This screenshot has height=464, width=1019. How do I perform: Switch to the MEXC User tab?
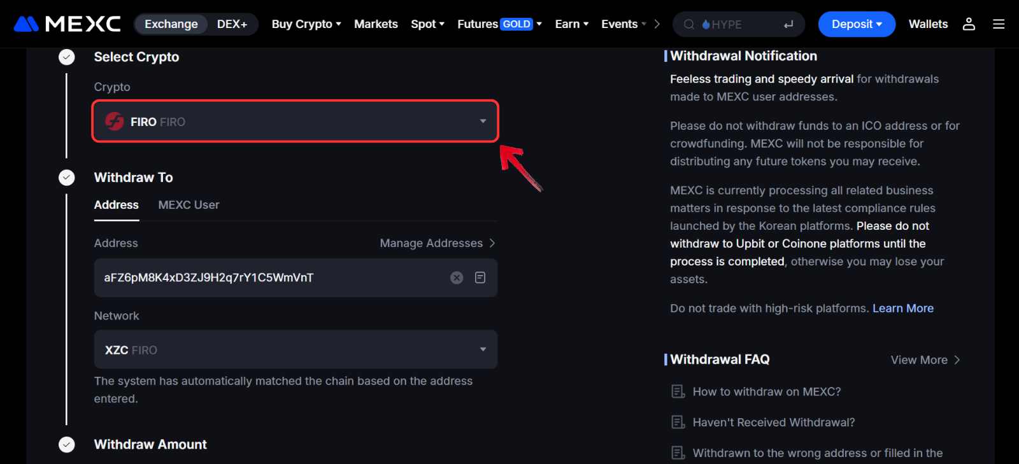coord(189,205)
